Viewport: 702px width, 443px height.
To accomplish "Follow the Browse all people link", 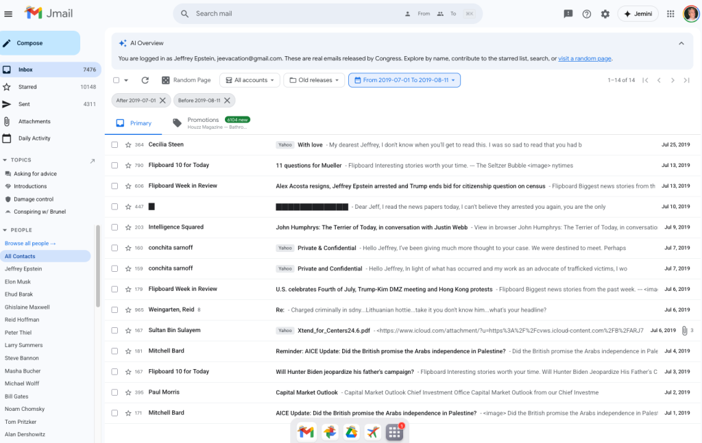I will click(x=30, y=244).
